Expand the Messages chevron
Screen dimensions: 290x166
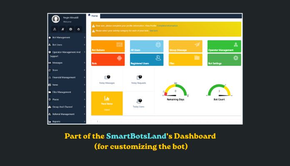pyautogui.click(x=85, y=63)
